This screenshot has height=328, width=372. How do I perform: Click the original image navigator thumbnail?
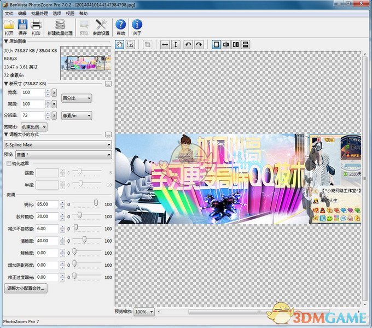86,63
